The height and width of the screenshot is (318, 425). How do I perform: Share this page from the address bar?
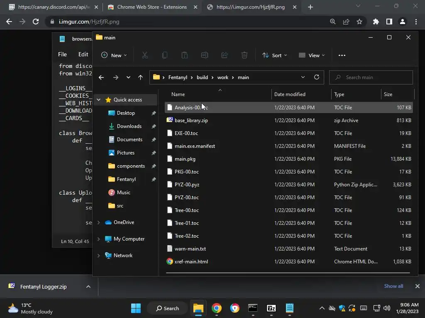tap(346, 22)
